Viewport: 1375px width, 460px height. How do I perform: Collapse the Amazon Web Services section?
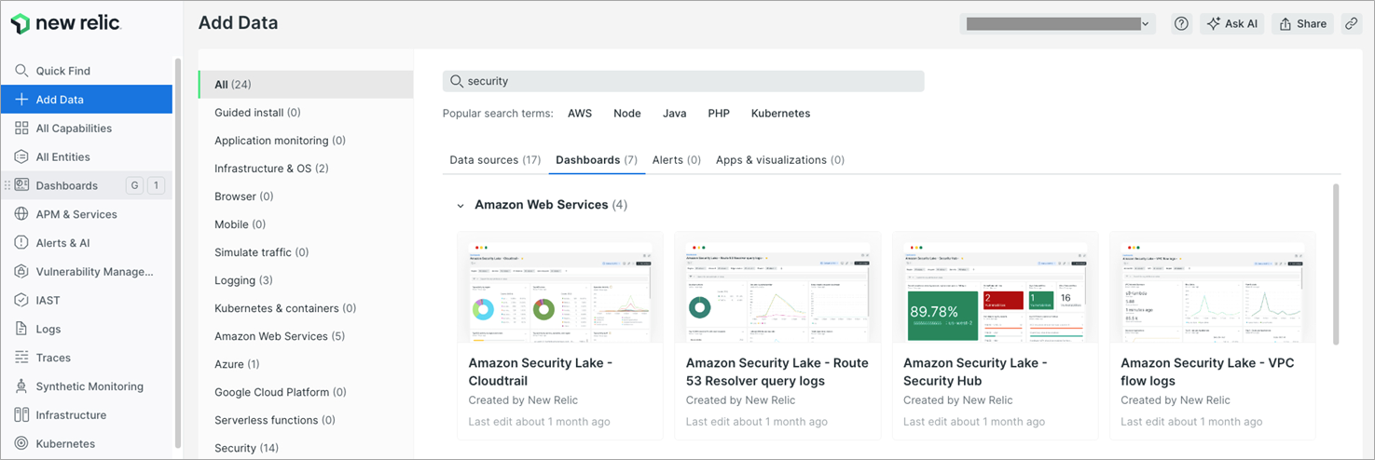click(461, 205)
